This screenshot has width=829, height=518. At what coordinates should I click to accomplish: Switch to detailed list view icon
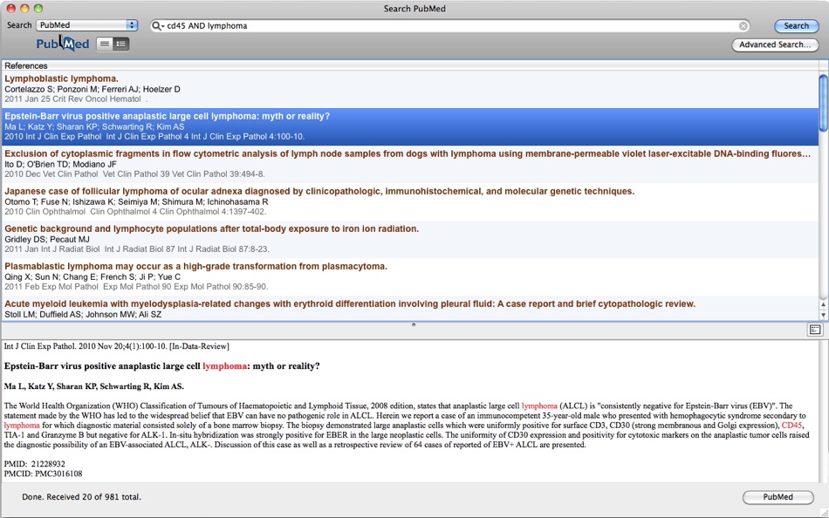(121, 44)
